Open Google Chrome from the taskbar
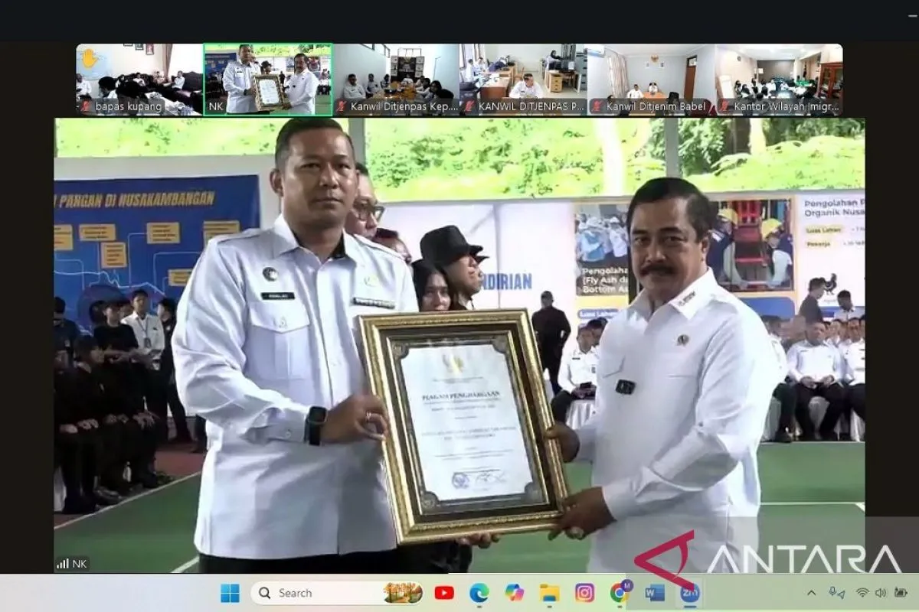 [x=620, y=593]
